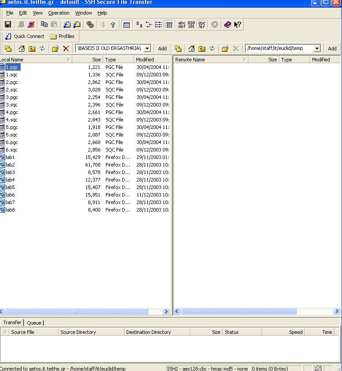Open the View menu

coord(38,13)
